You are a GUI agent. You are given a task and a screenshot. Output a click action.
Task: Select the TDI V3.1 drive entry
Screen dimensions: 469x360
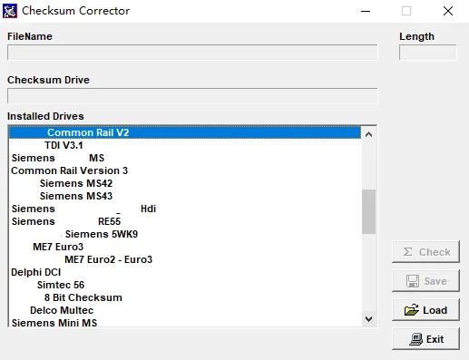click(x=185, y=145)
